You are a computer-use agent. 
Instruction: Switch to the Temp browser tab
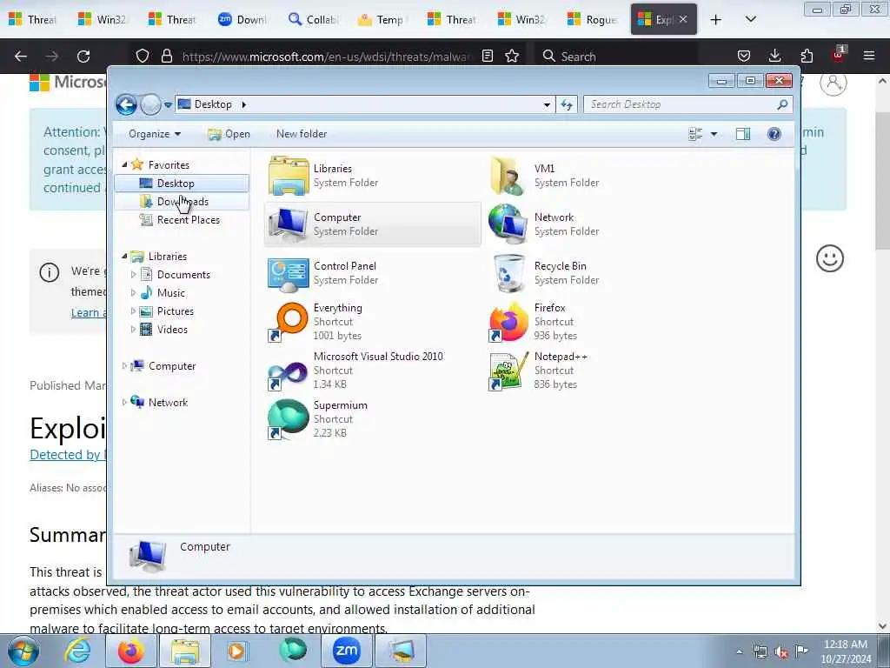pyautogui.click(x=382, y=19)
